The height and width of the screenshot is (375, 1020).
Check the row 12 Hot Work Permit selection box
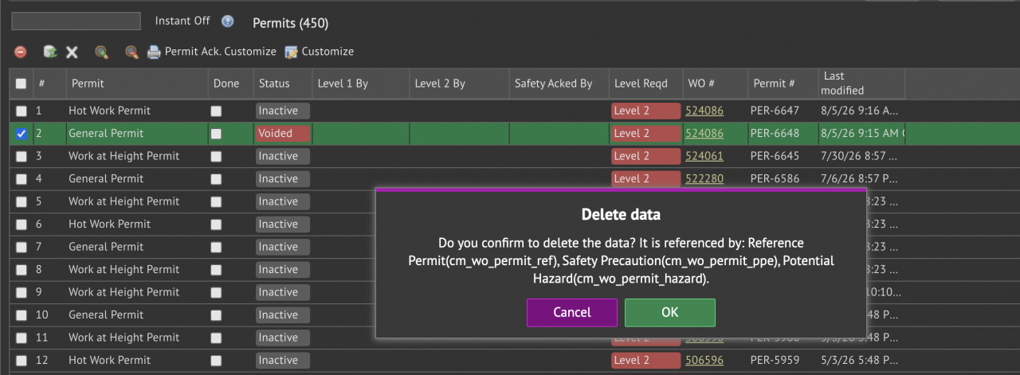click(22, 361)
